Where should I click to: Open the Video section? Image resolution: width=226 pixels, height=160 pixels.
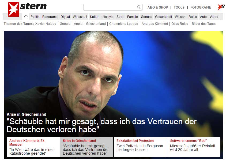click(214, 17)
